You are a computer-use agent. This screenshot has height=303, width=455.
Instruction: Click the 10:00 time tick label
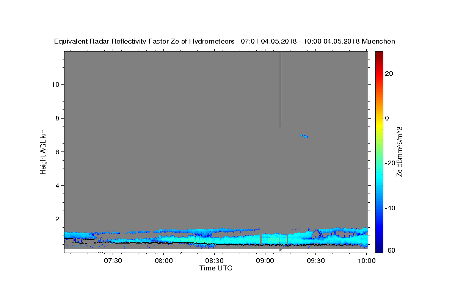click(x=366, y=261)
